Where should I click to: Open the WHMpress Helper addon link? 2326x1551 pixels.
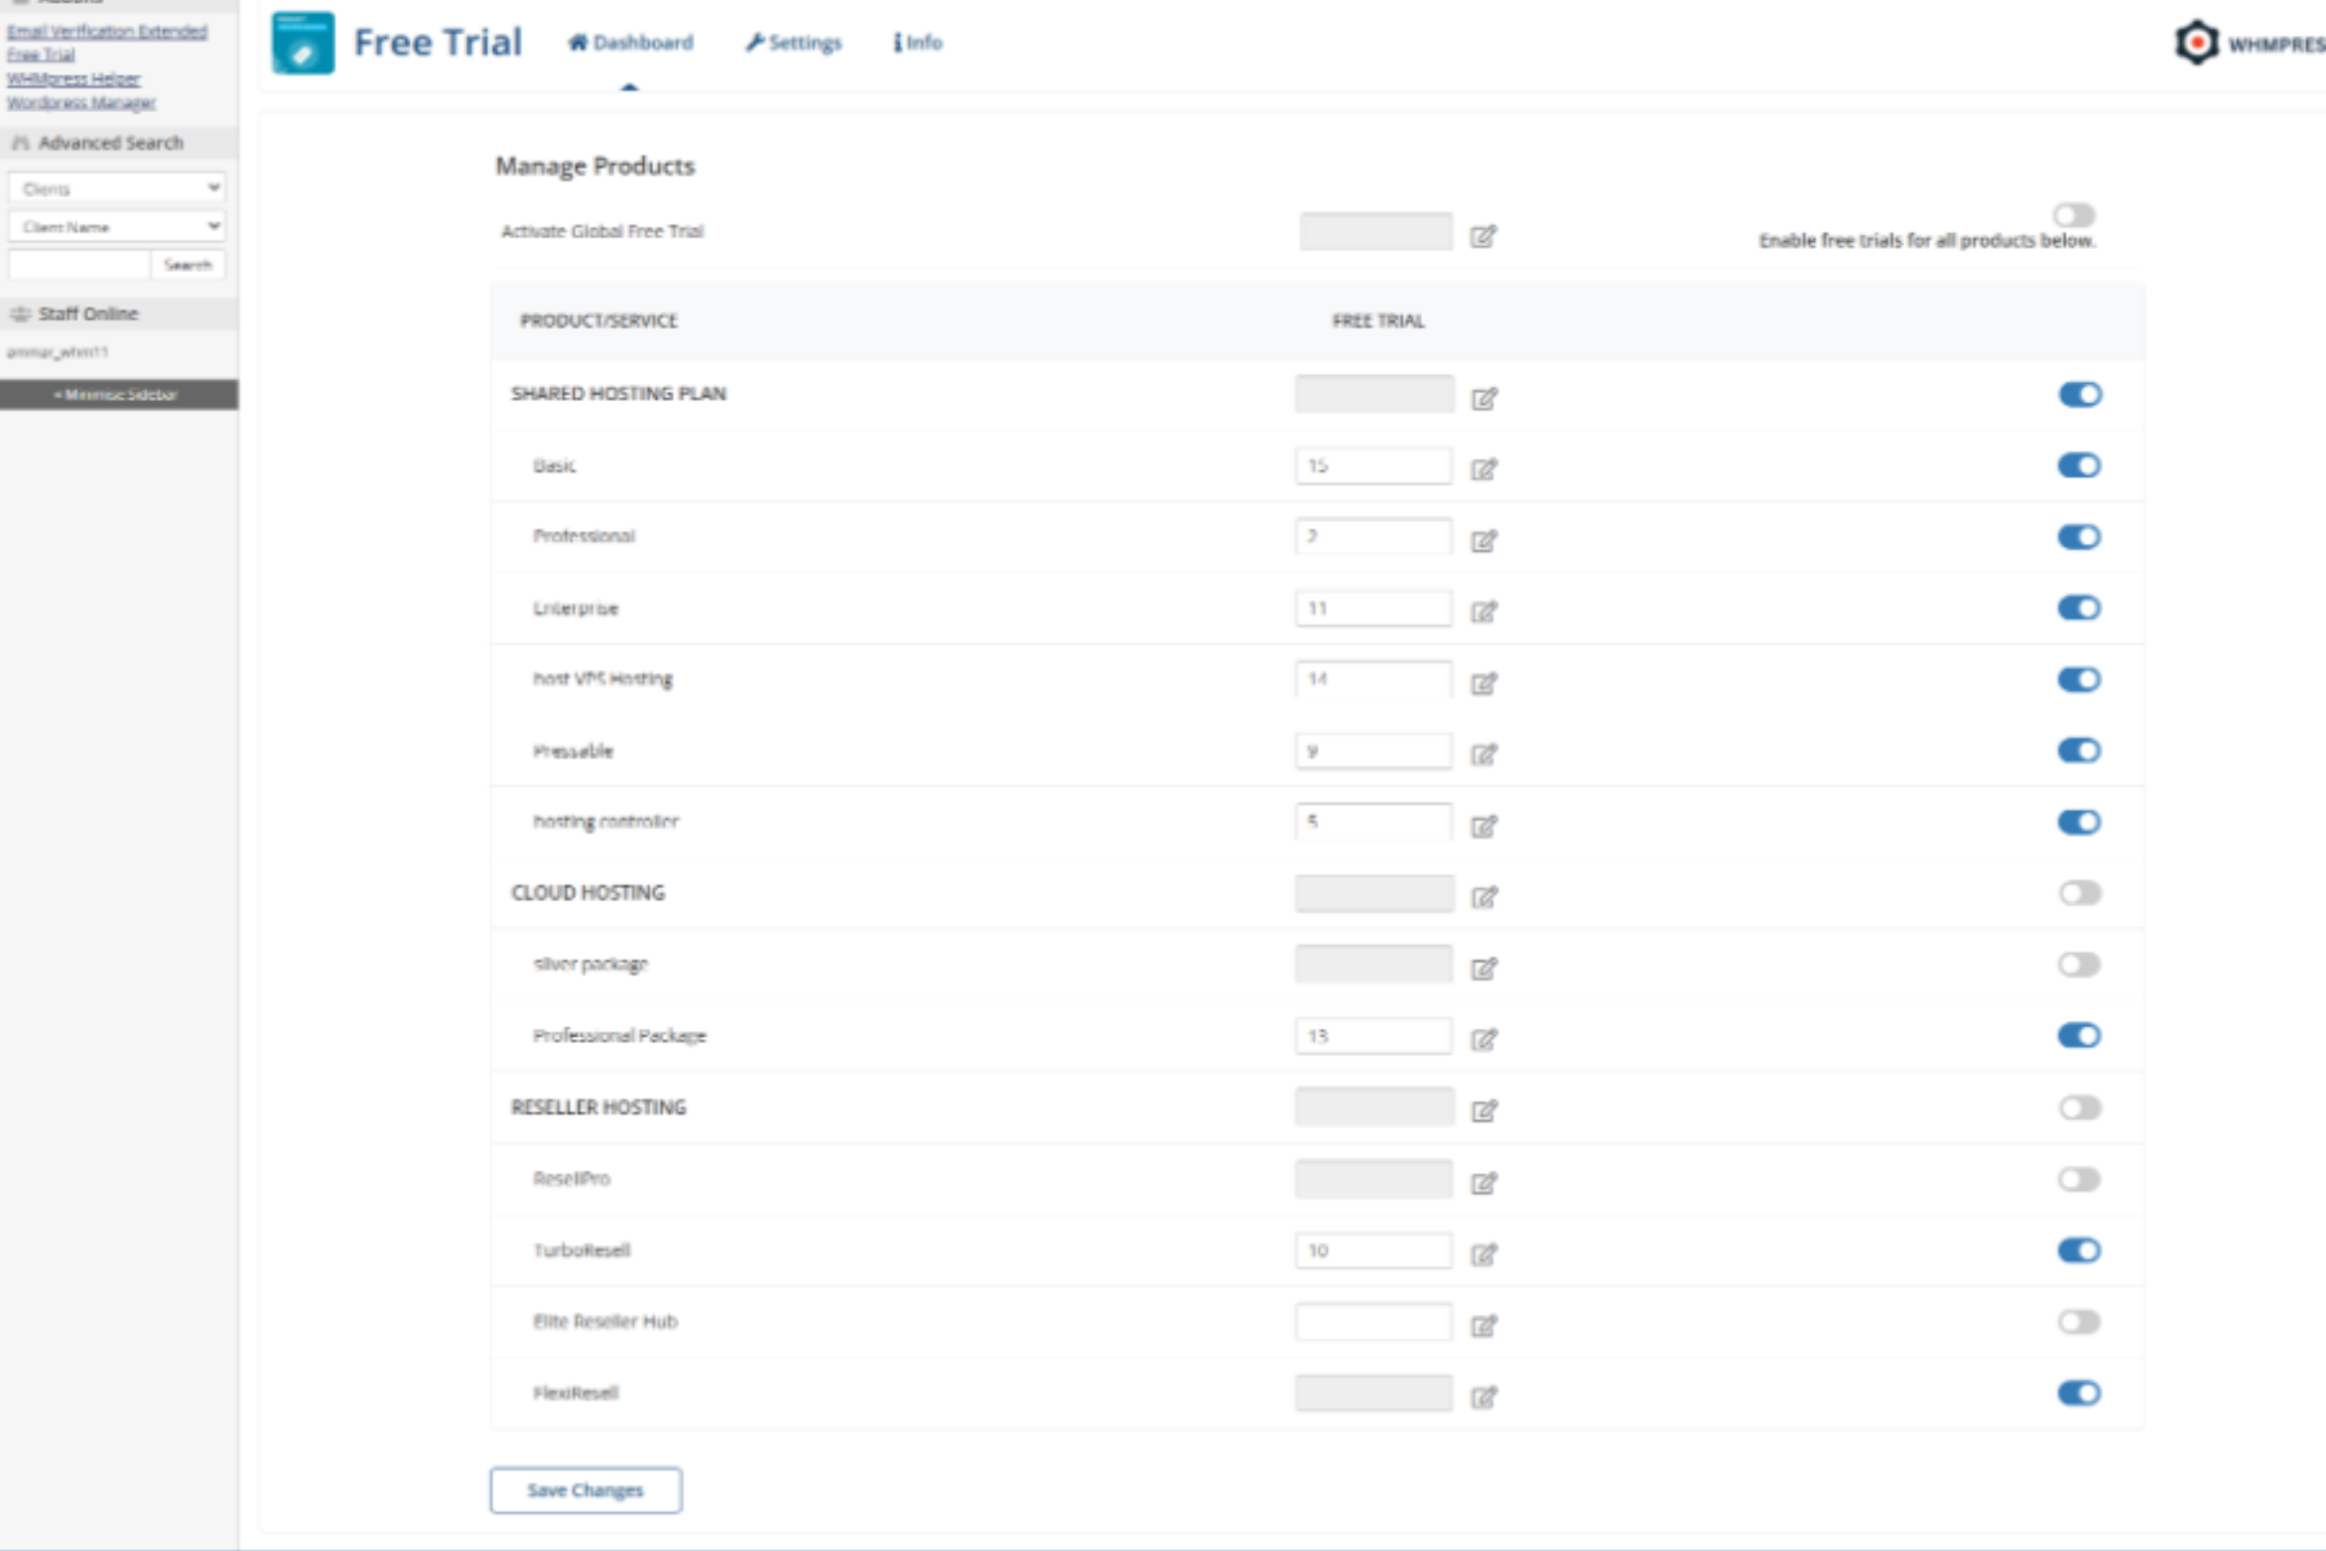73,78
